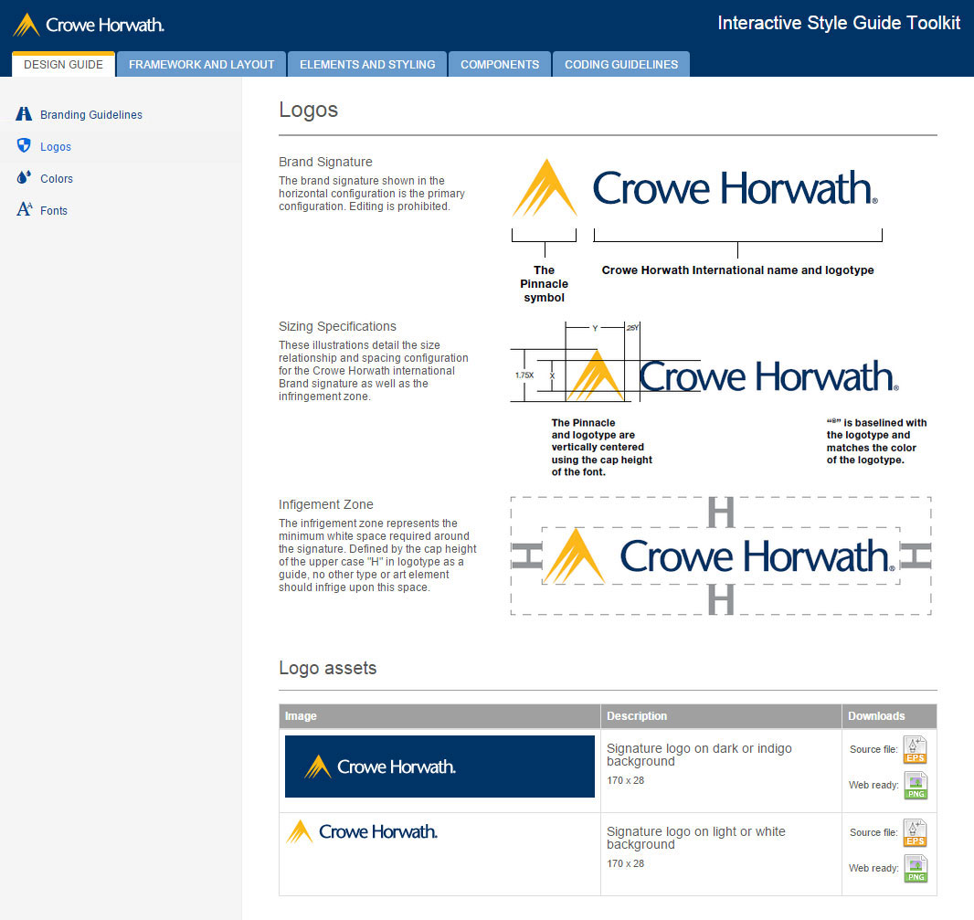The width and height of the screenshot is (974, 920).
Task: Click the light background signature logo thumbnail
Action: tap(363, 832)
